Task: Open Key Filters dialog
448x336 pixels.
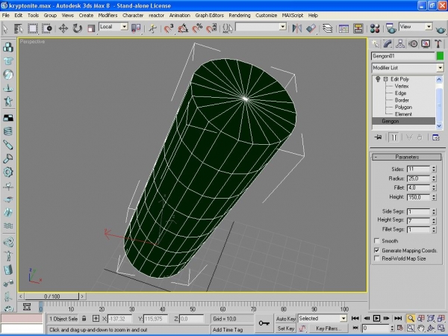Action: coord(328,329)
